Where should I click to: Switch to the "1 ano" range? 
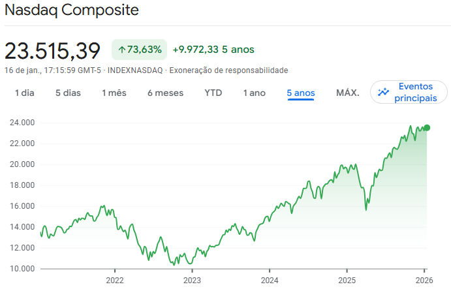pos(254,93)
